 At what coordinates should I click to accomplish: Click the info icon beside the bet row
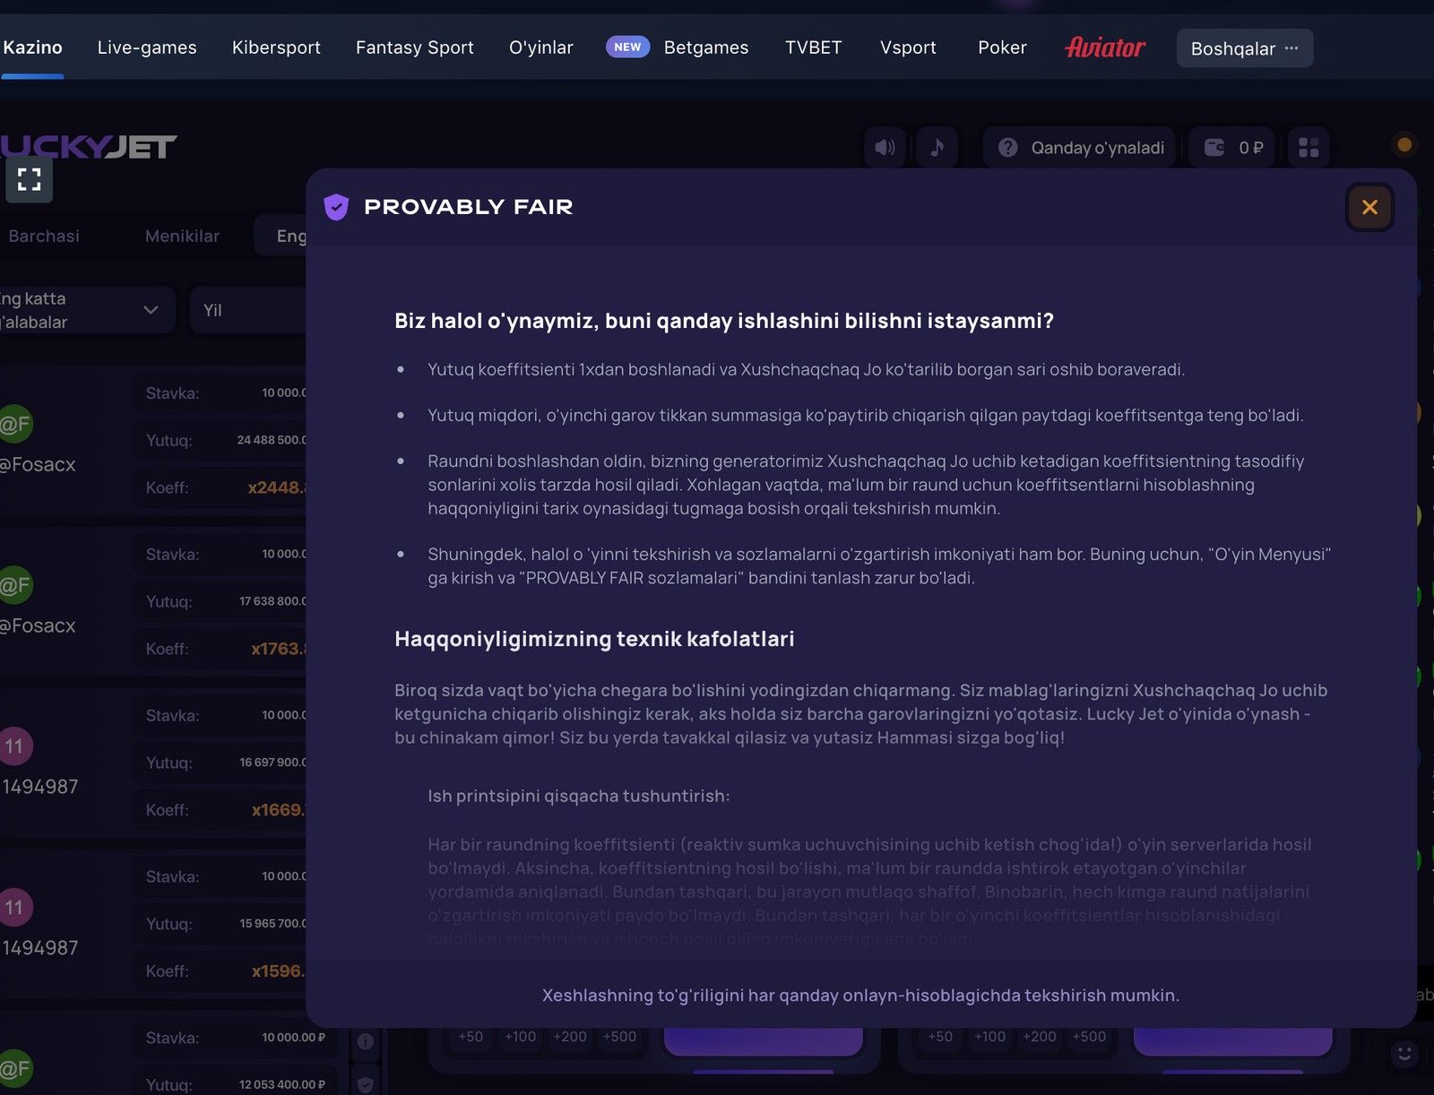[366, 1041]
